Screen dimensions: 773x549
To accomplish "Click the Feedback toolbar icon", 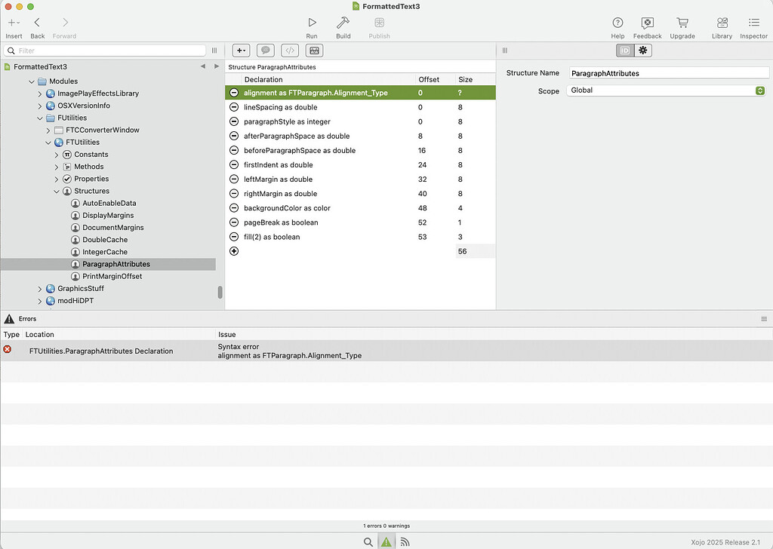I will pyautogui.click(x=647, y=23).
